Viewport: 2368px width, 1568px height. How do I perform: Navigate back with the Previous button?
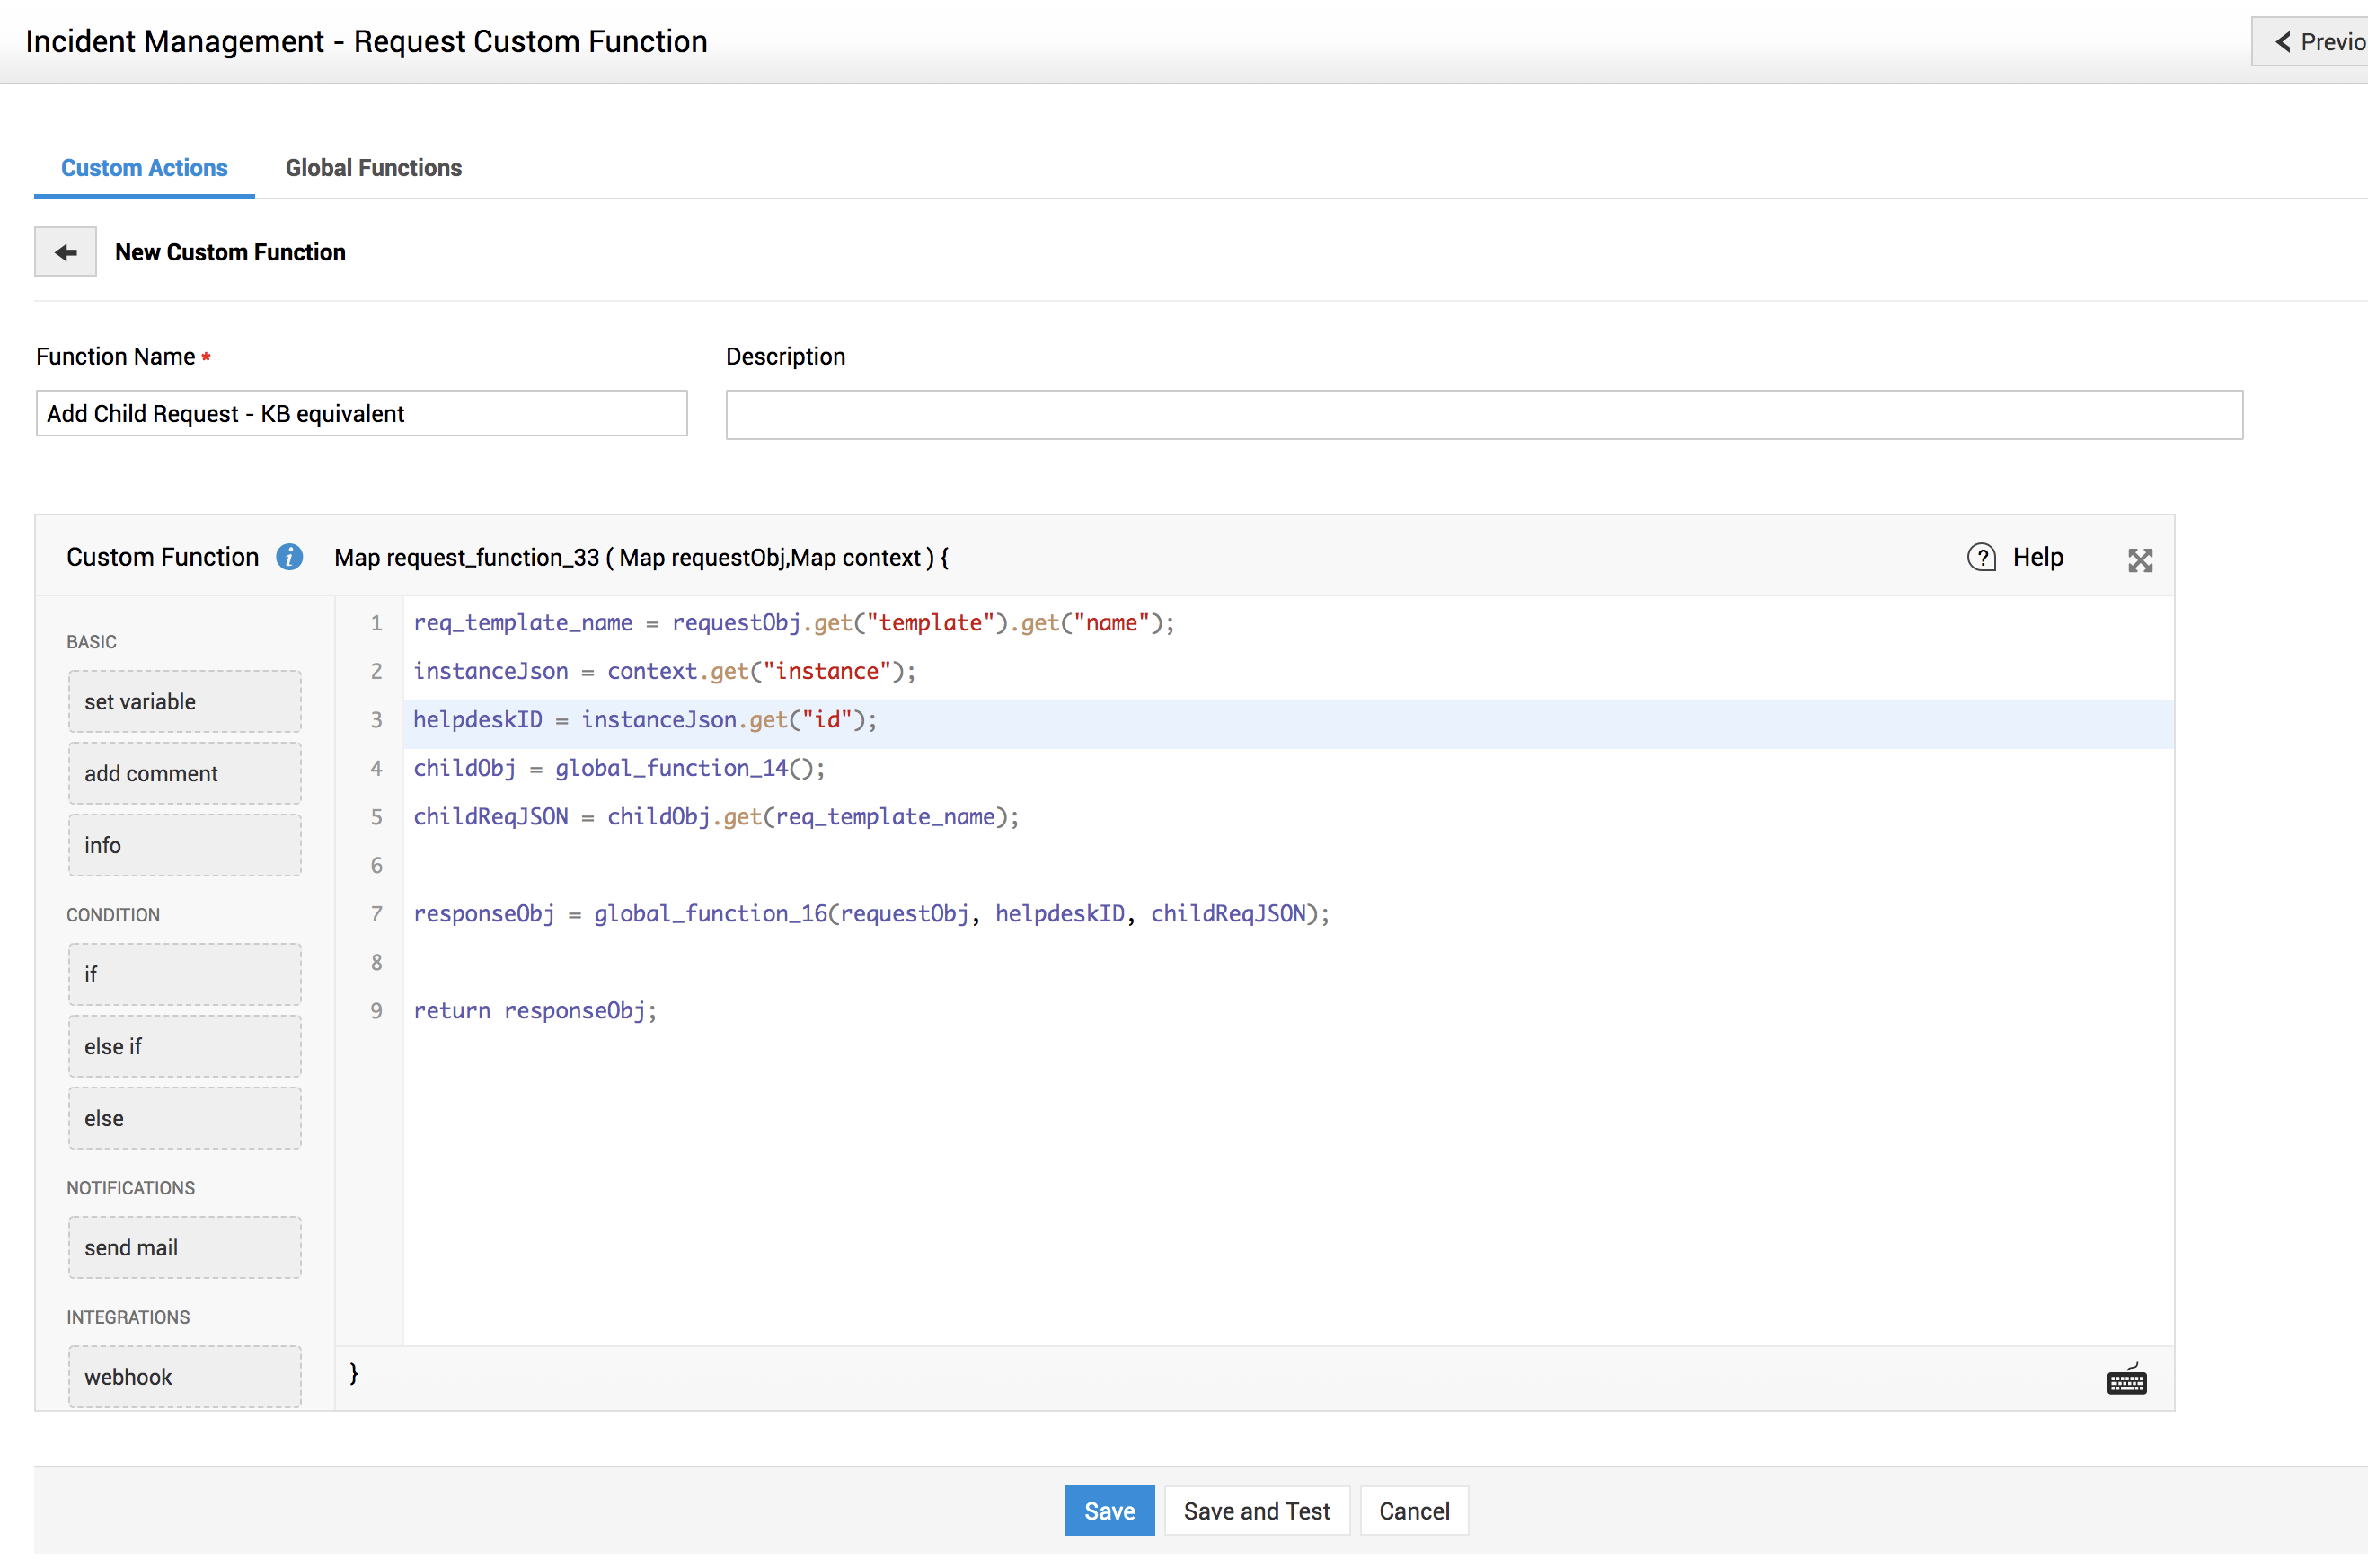2322,41
